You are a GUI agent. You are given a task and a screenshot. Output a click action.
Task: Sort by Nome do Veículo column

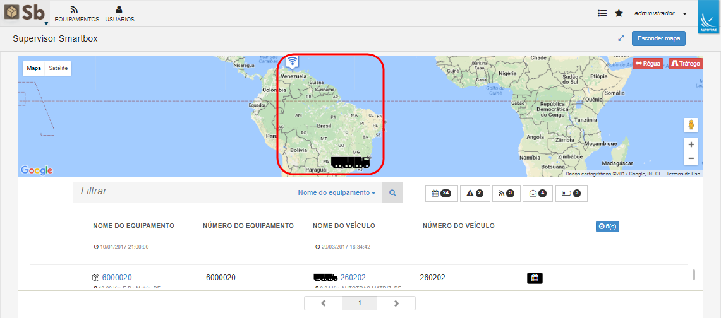tap(344, 226)
